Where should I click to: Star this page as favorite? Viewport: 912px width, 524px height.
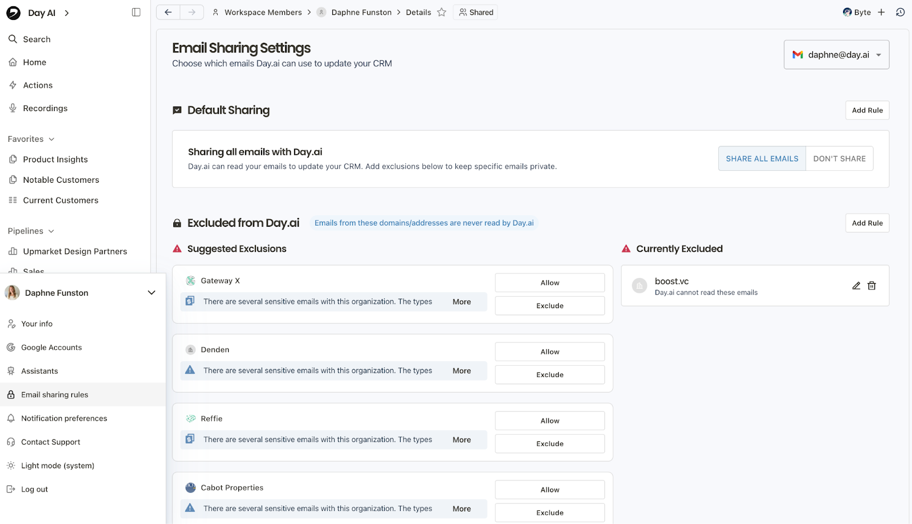coord(442,12)
